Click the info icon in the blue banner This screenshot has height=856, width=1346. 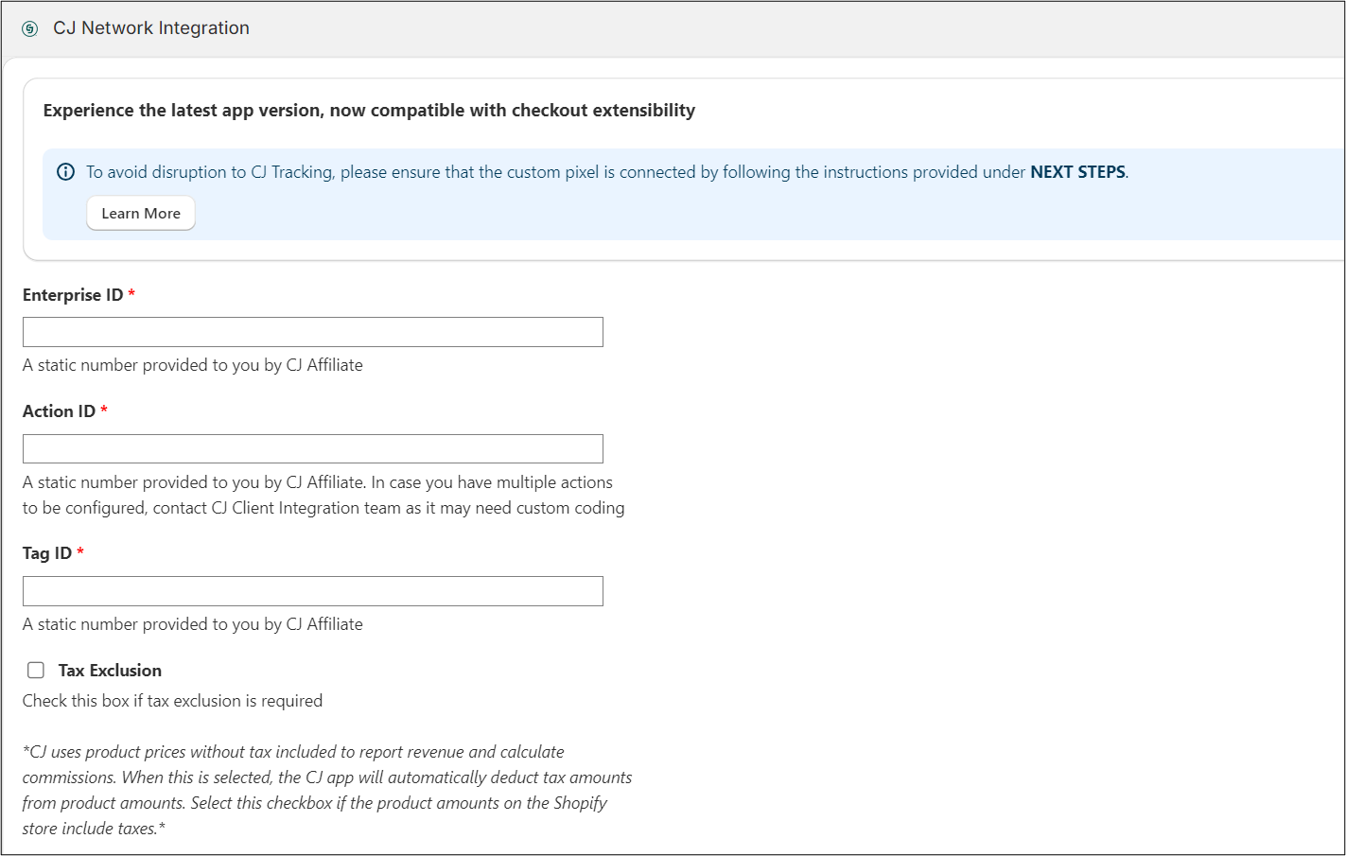click(65, 171)
